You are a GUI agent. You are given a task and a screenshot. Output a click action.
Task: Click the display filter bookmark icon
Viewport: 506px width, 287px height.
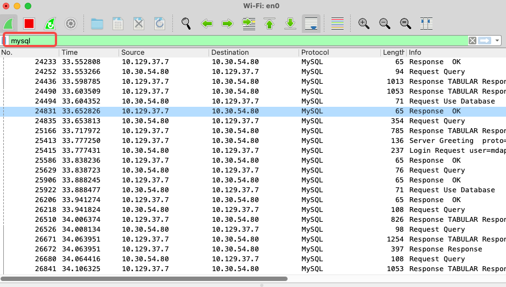5,41
